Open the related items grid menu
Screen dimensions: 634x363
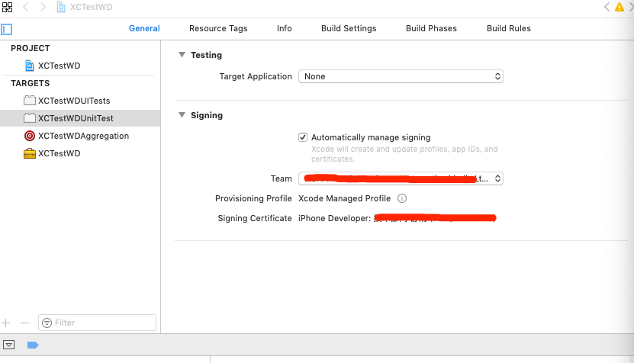point(7,7)
